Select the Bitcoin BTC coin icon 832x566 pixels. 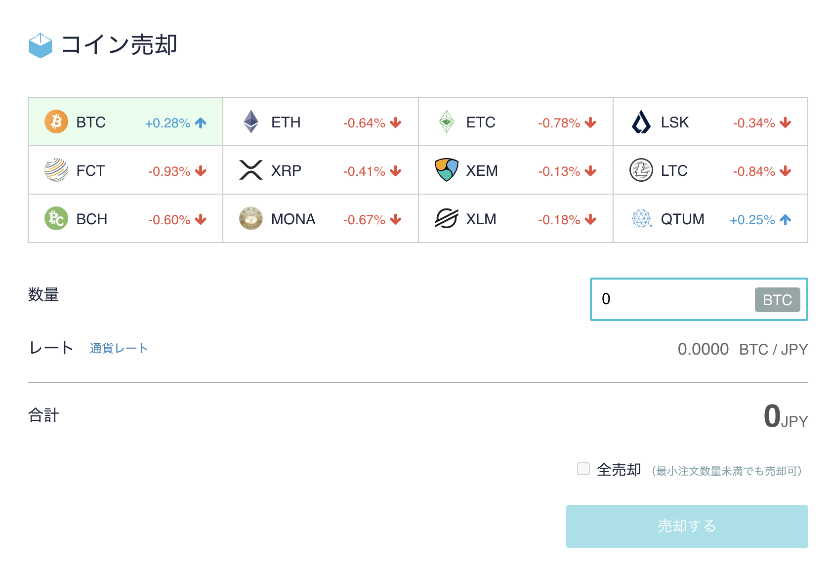click(x=56, y=121)
